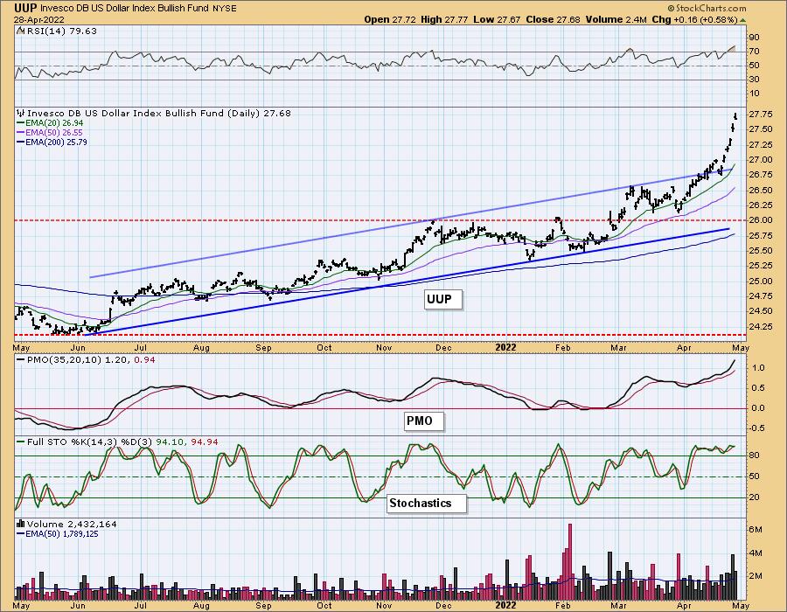Click the RSI(14) 79.63 indicator label
The width and height of the screenshot is (787, 612).
[60, 31]
